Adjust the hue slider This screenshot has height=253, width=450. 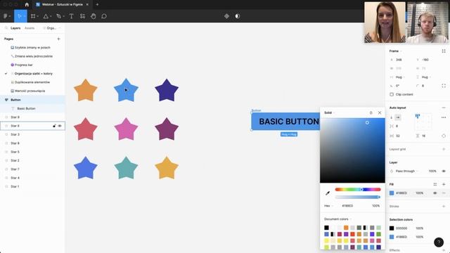click(x=358, y=189)
